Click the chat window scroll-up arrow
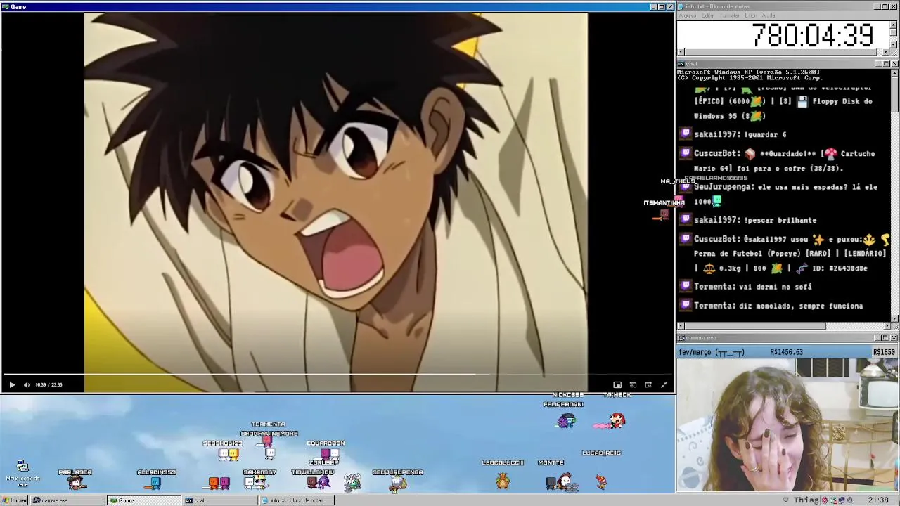Screen dimensions: 900x506 point(894,72)
